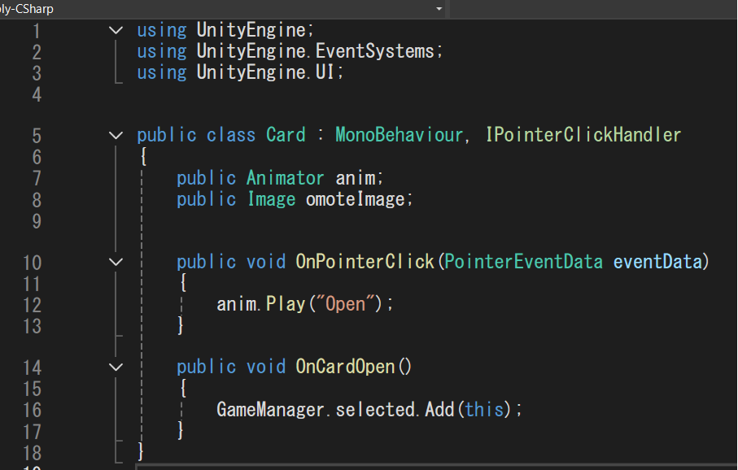Collapse the Card class definition
The height and width of the screenshot is (470, 738).
[x=116, y=135]
